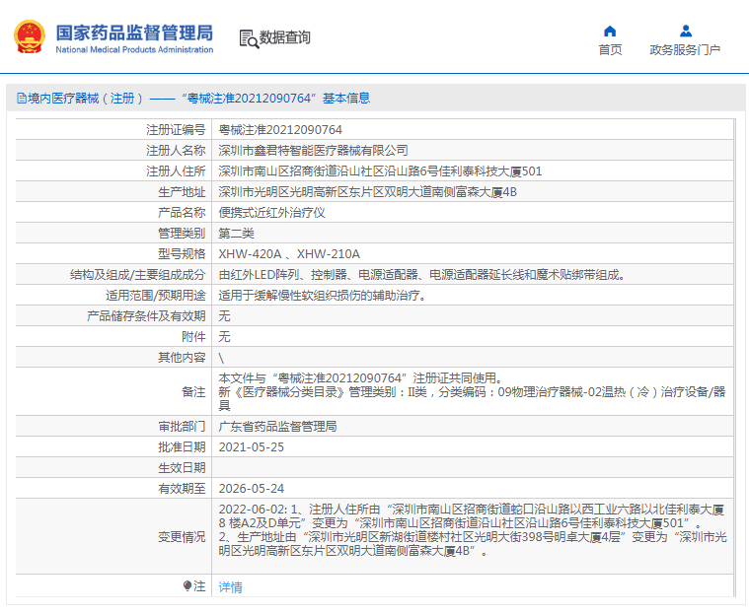Click 适用于缓解慢性软组织损伤的辅助治疗 text
This screenshot has height=614, width=749.
tap(323, 296)
